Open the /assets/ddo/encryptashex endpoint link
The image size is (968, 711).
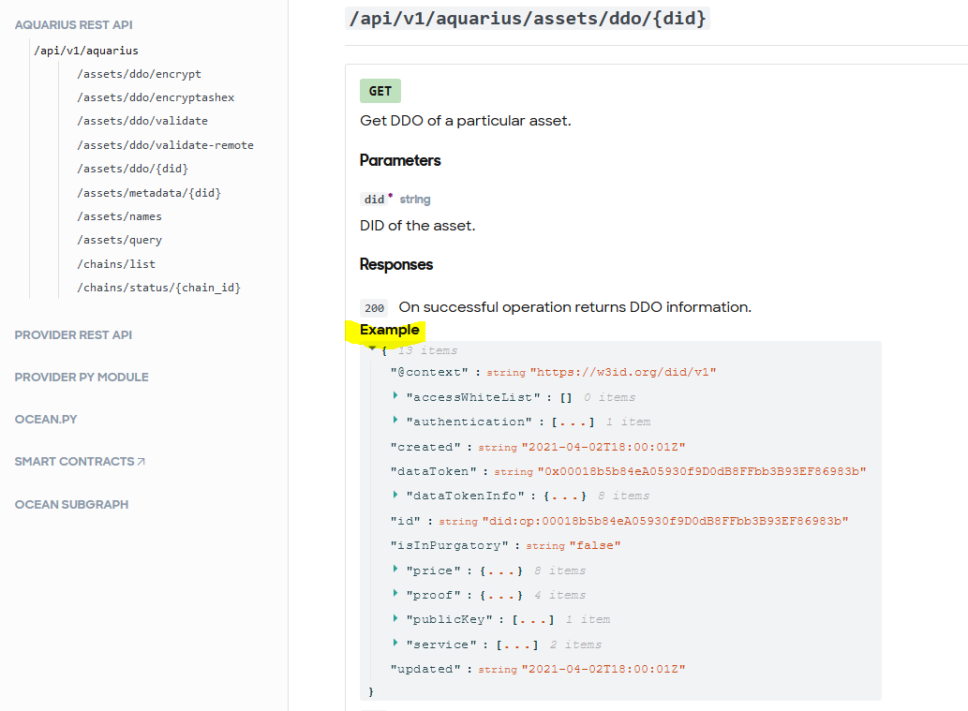pyautogui.click(x=156, y=97)
